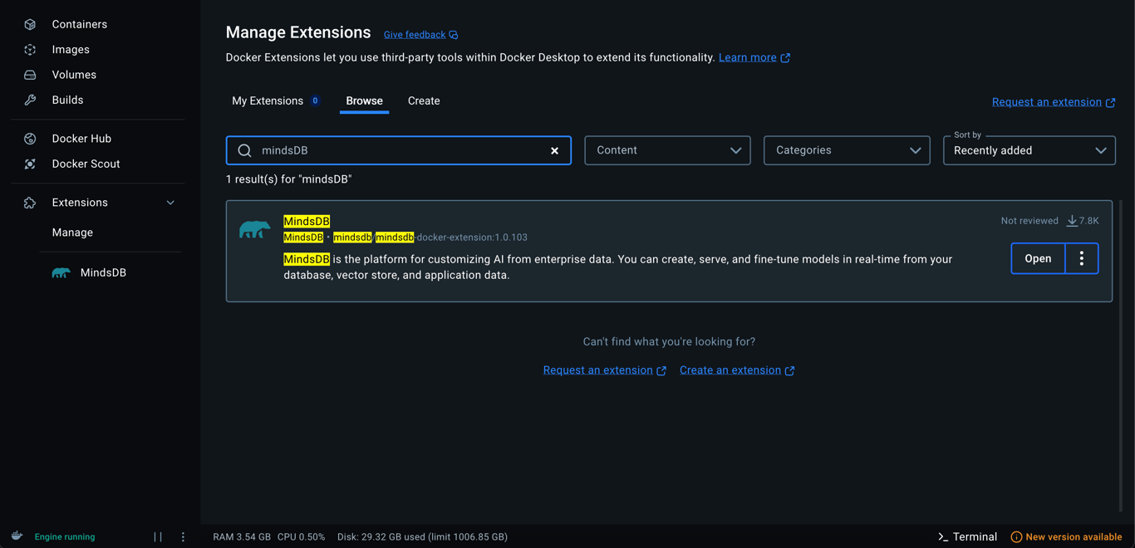Click the Docker Scout icon
1135x548 pixels.
tap(30, 164)
